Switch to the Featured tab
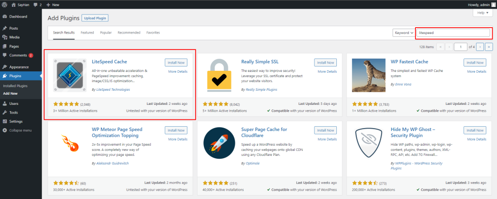The image size is (497, 199). [87, 33]
